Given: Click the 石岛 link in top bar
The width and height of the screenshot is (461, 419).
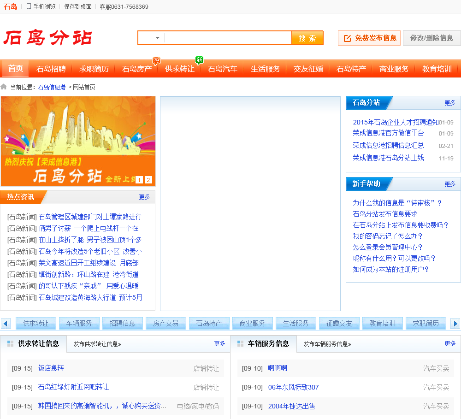Looking at the screenshot, I should point(10,6).
